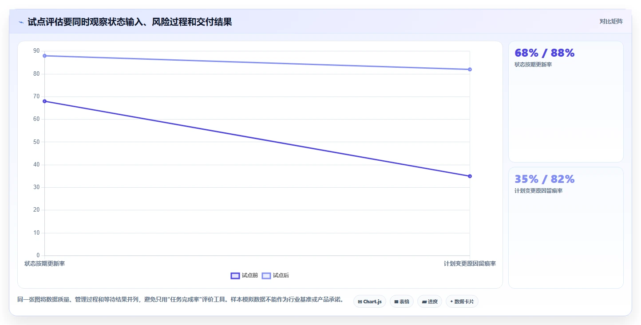The image size is (641, 325).
Task: Click the 试点后 legend label
Action: (281, 275)
